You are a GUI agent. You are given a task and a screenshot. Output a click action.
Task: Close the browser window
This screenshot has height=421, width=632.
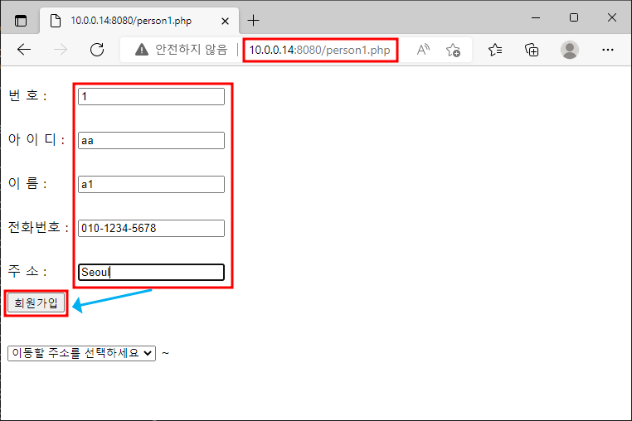coord(612,17)
